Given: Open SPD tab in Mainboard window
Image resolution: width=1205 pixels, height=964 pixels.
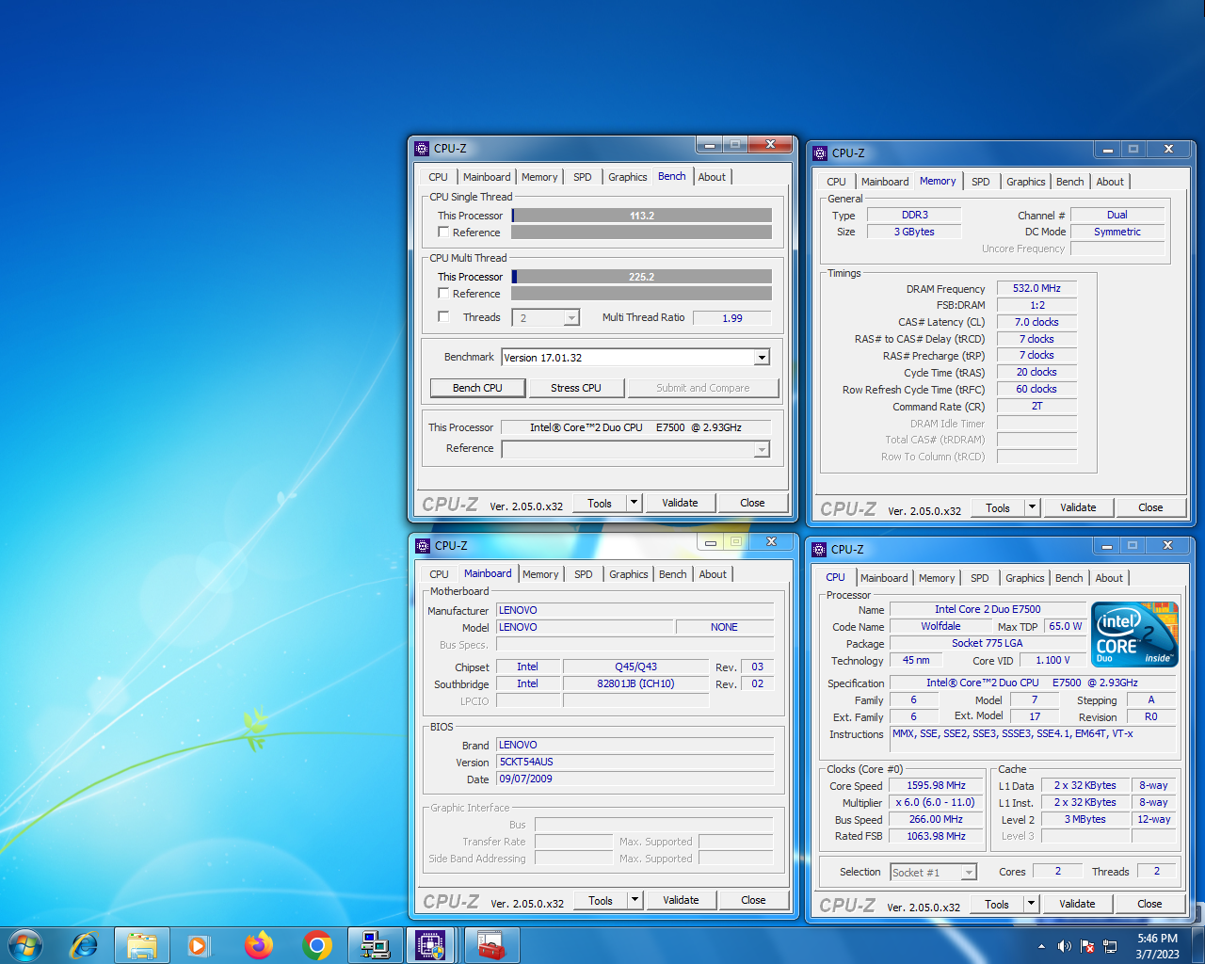Looking at the screenshot, I should pyautogui.click(x=584, y=574).
